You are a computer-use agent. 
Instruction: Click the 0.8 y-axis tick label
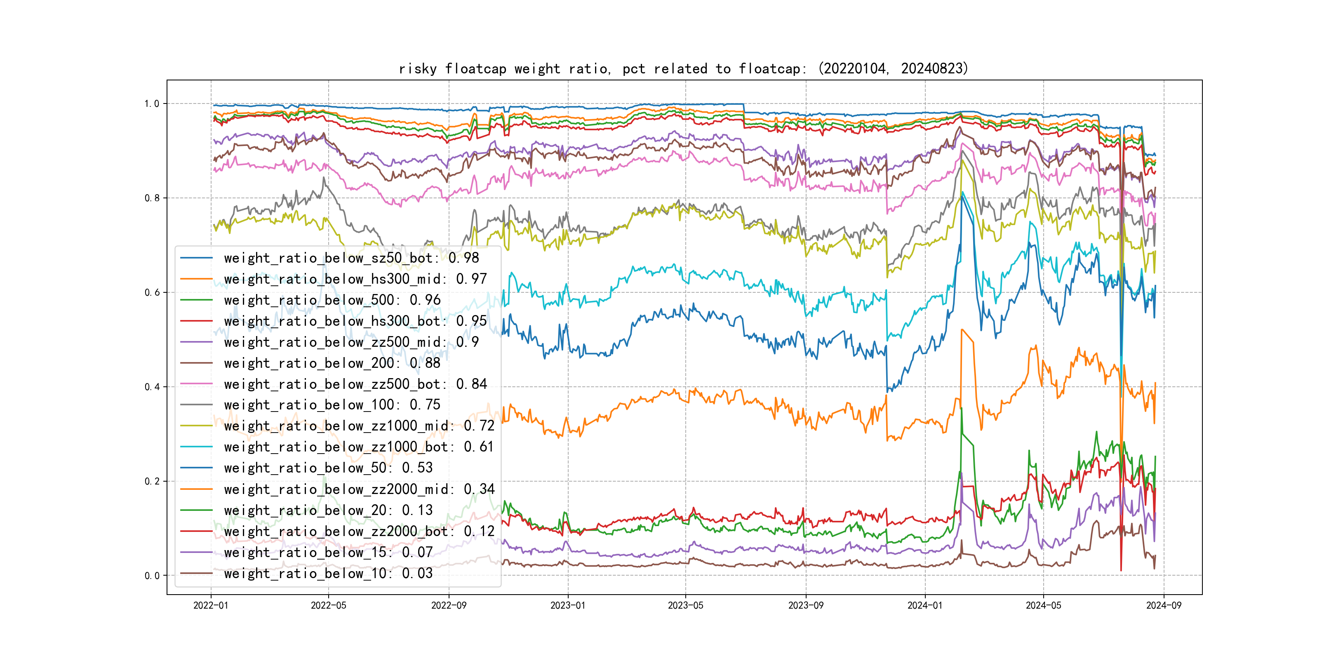[152, 198]
